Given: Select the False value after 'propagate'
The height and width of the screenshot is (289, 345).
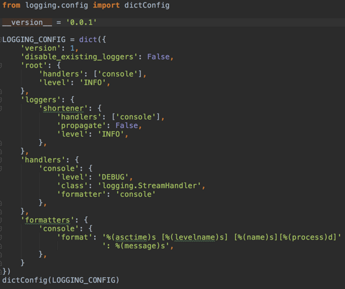Looking at the screenshot, I should click(x=127, y=125).
